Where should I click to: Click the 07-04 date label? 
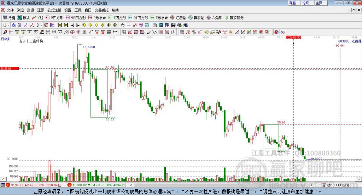340,46
